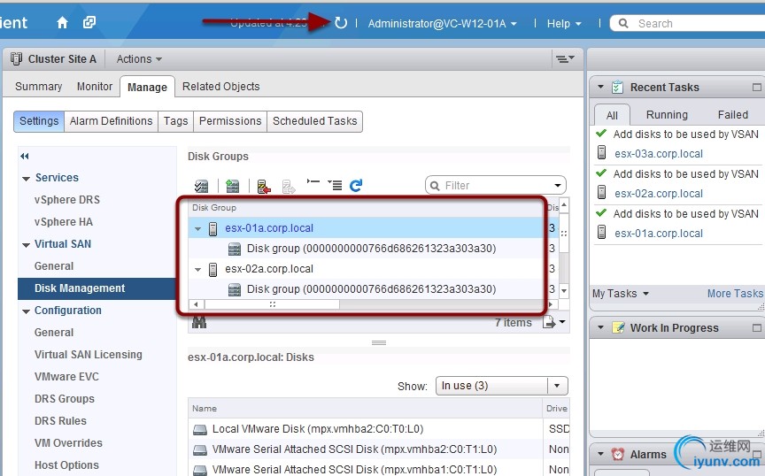
Task: Open vSphere HA settings
Action: [64, 222]
